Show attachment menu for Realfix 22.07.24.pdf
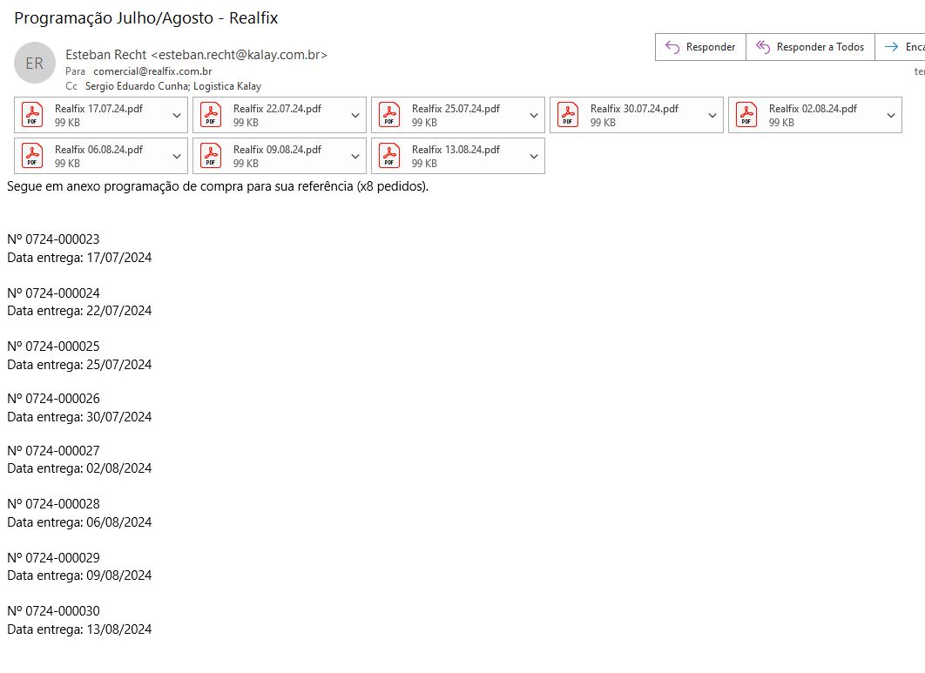925x673 pixels. coord(356,115)
